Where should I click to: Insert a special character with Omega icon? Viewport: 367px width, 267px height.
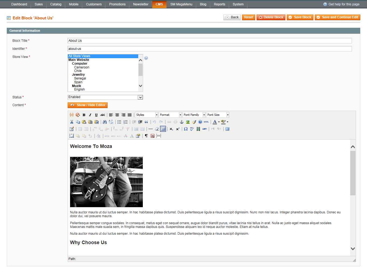pyautogui.click(x=186, y=129)
